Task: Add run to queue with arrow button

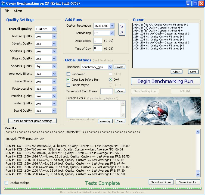Action: [x=122, y=29]
